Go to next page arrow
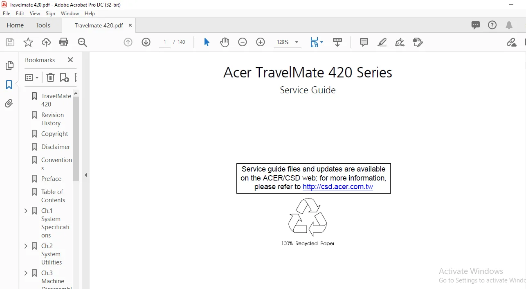Screen dimensions: 526x289 (x=146, y=42)
